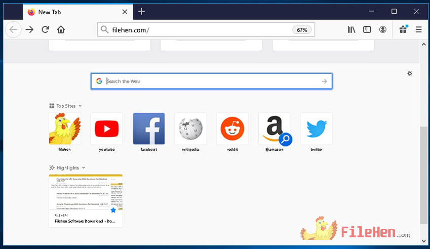Go back using the back arrow

point(13,29)
